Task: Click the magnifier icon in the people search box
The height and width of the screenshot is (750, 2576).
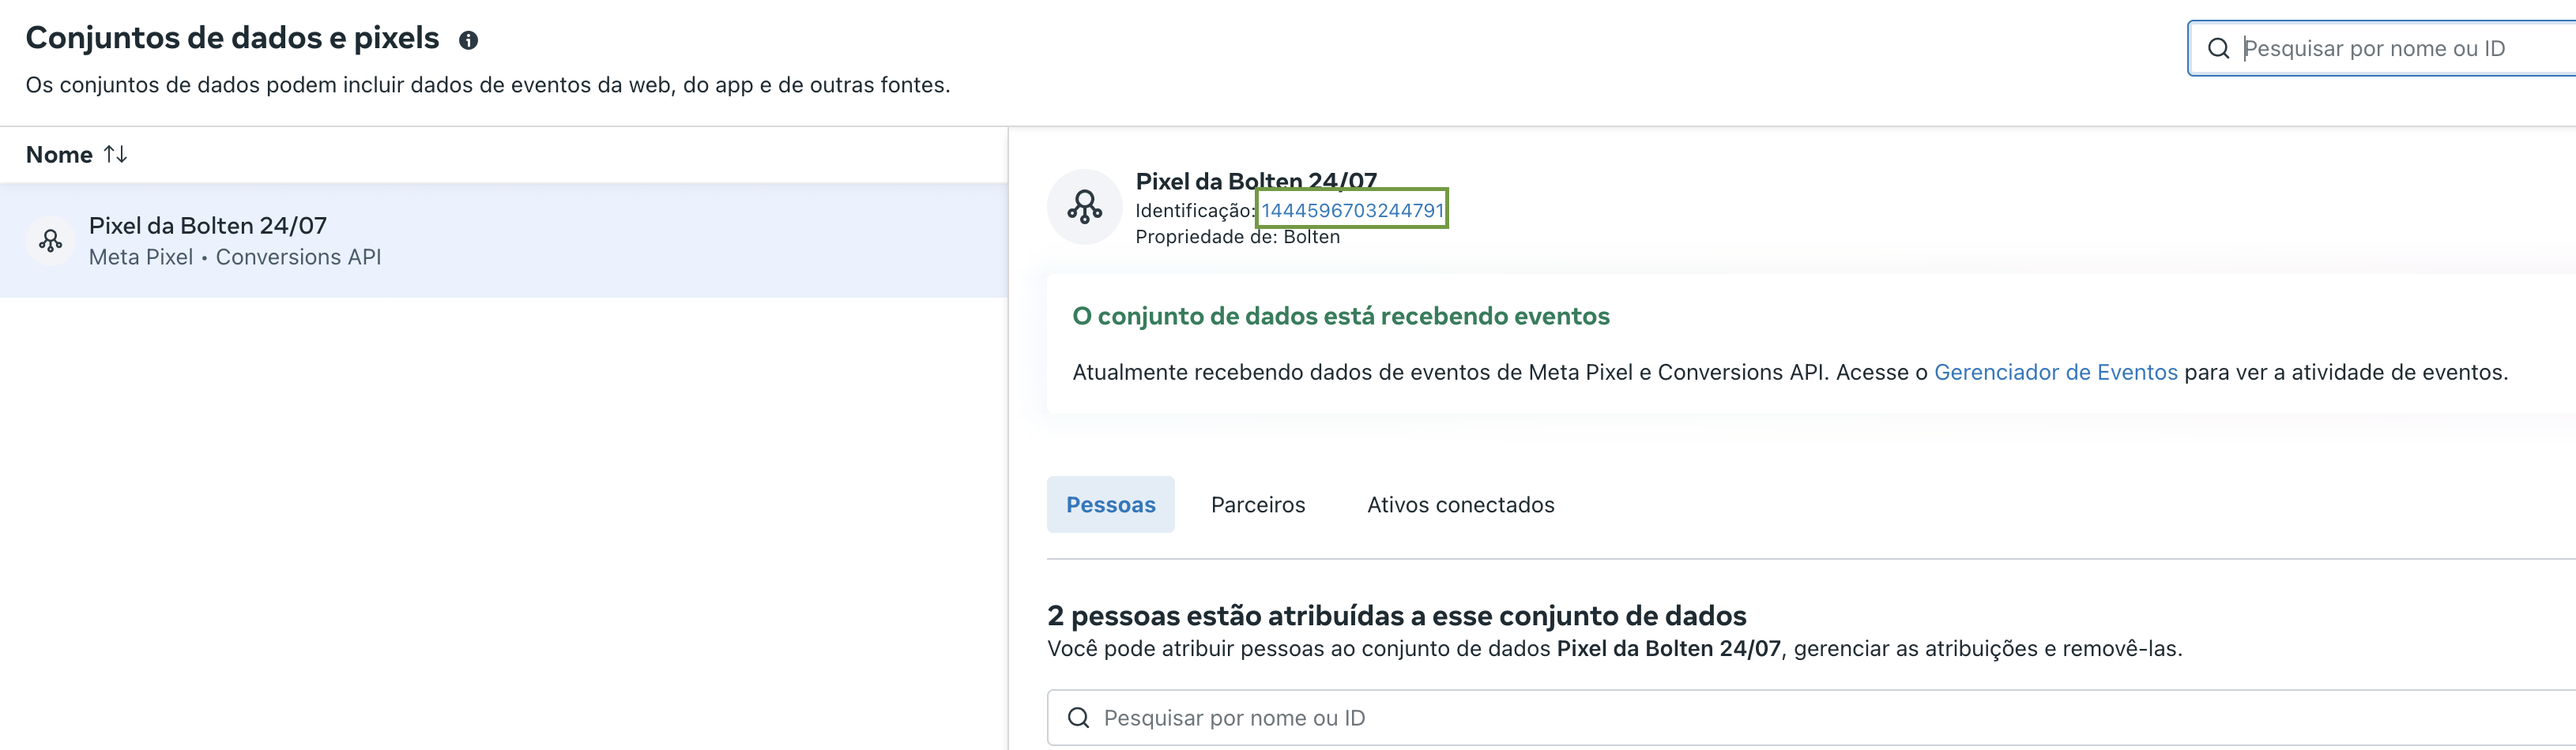Action: pos(1078,718)
